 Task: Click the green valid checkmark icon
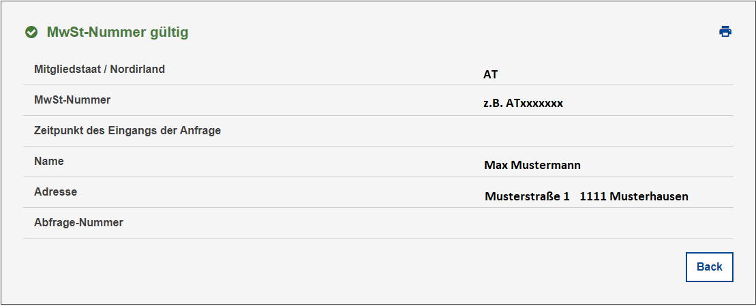[x=31, y=32]
